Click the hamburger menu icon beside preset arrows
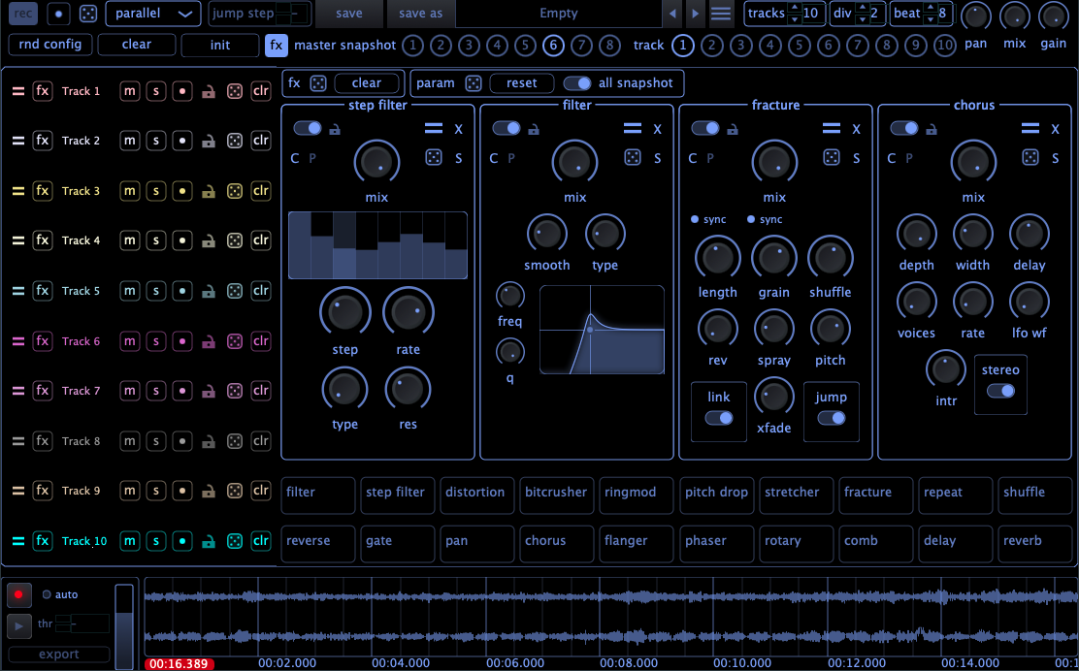This screenshot has height=671, width=1079. [x=721, y=14]
